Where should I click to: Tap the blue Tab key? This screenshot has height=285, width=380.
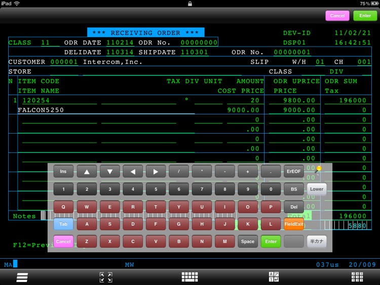tap(63, 224)
